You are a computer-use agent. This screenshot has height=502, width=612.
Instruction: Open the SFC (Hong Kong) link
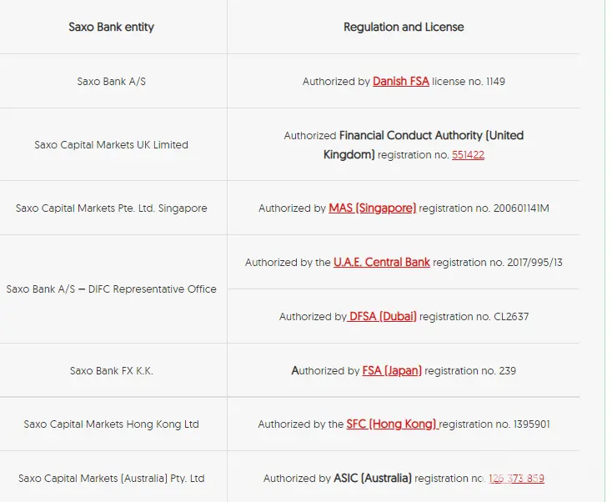click(392, 424)
